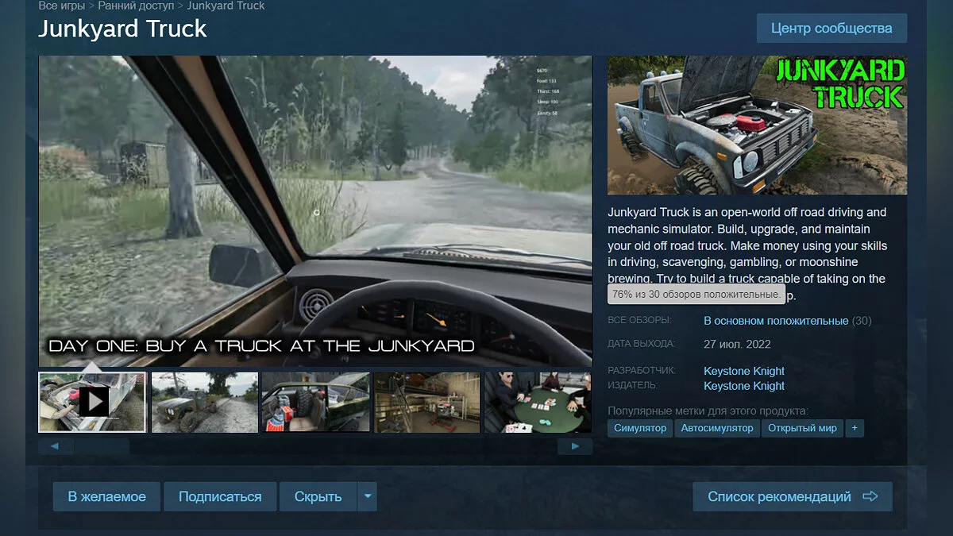953x536 pixels.
Task: Click the main gameplay video player
Action: [x=315, y=210]
